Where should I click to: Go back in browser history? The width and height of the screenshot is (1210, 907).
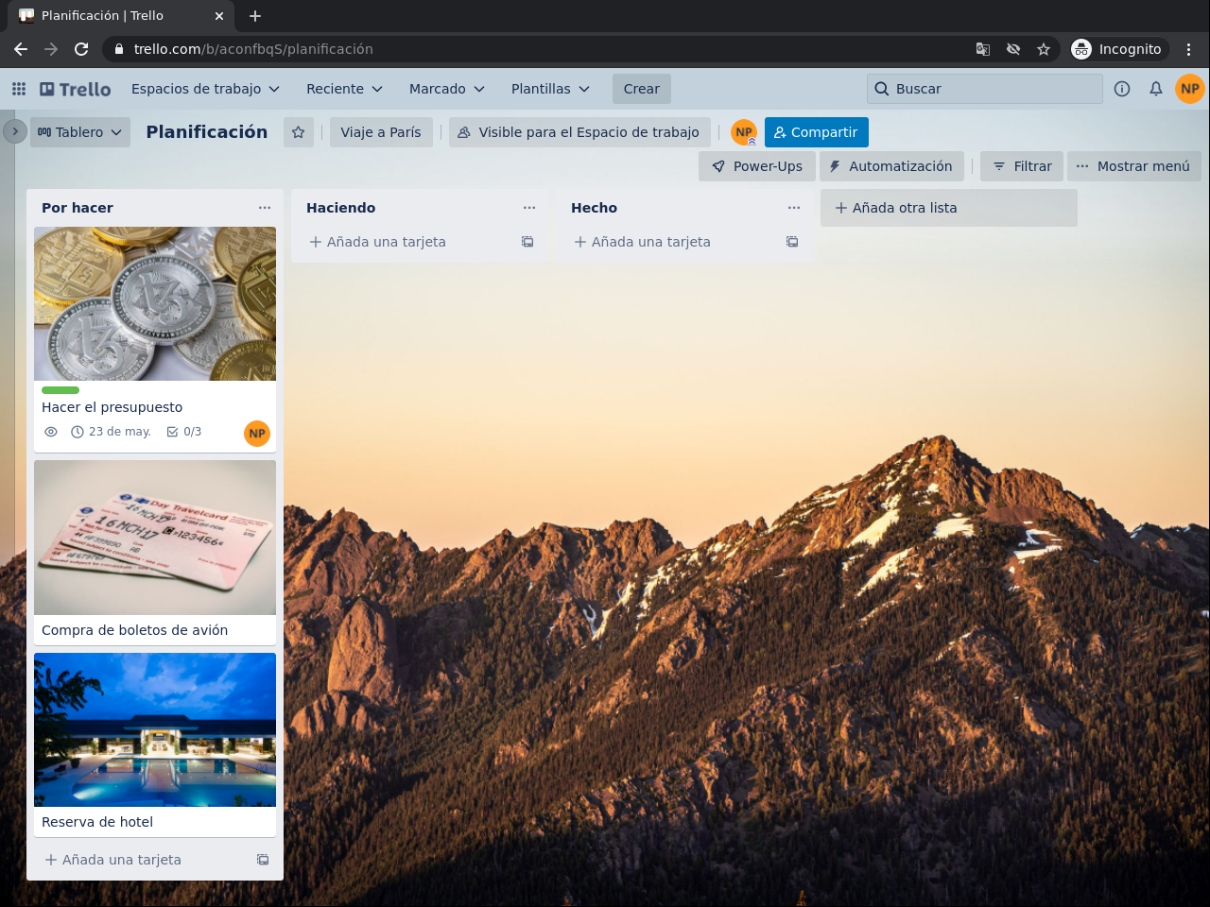pos(21,49)
